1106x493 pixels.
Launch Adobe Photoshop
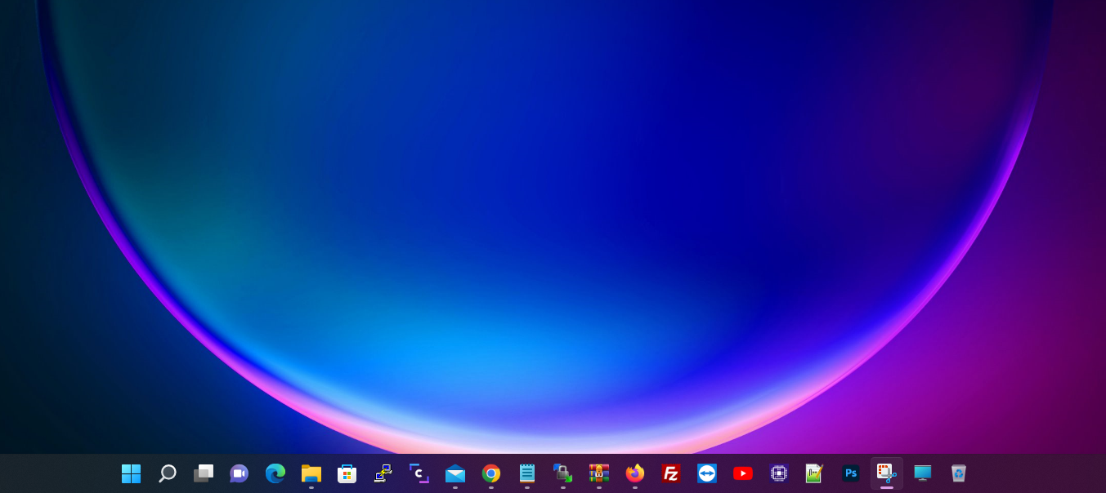[x=851, y=473]
